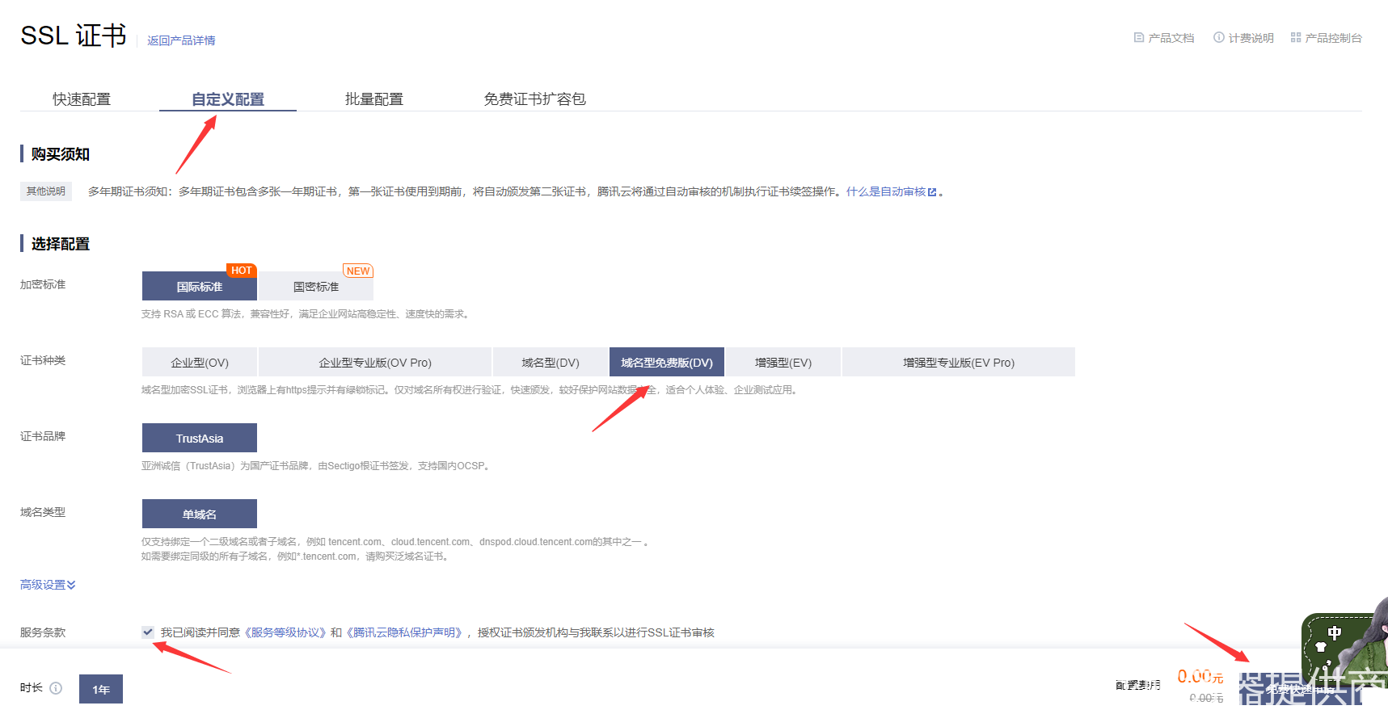
Task: Click the info icon beside 时长
Action: click(56, 688)
